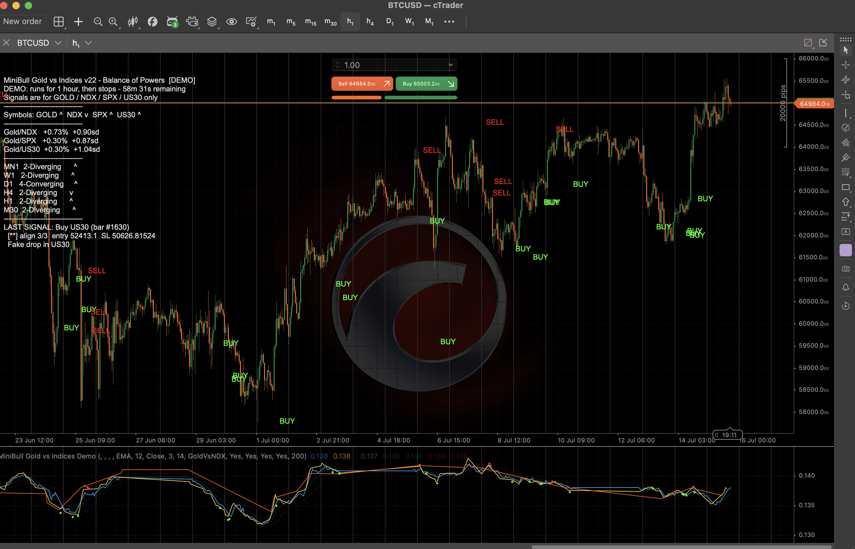
Task: Select the crosshair tool
Action: tap(846, 65)
